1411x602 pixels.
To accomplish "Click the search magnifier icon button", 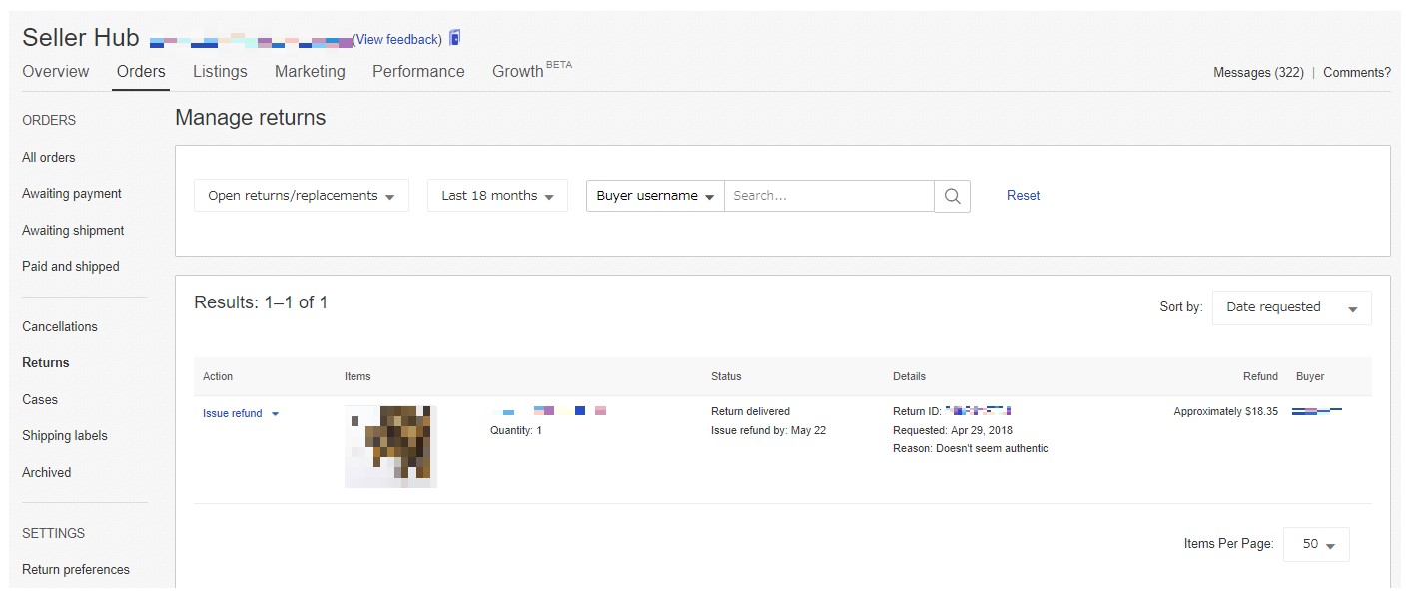I will [x=952, y=196].
